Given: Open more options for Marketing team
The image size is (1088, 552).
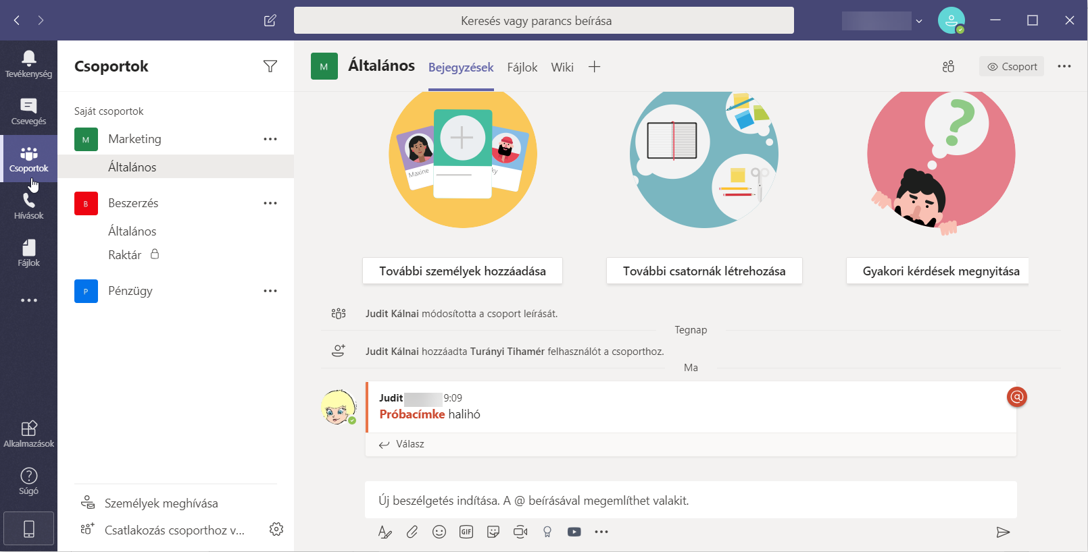Looking at the screenshot, I should pyautogui.click(x=270, y=139).
